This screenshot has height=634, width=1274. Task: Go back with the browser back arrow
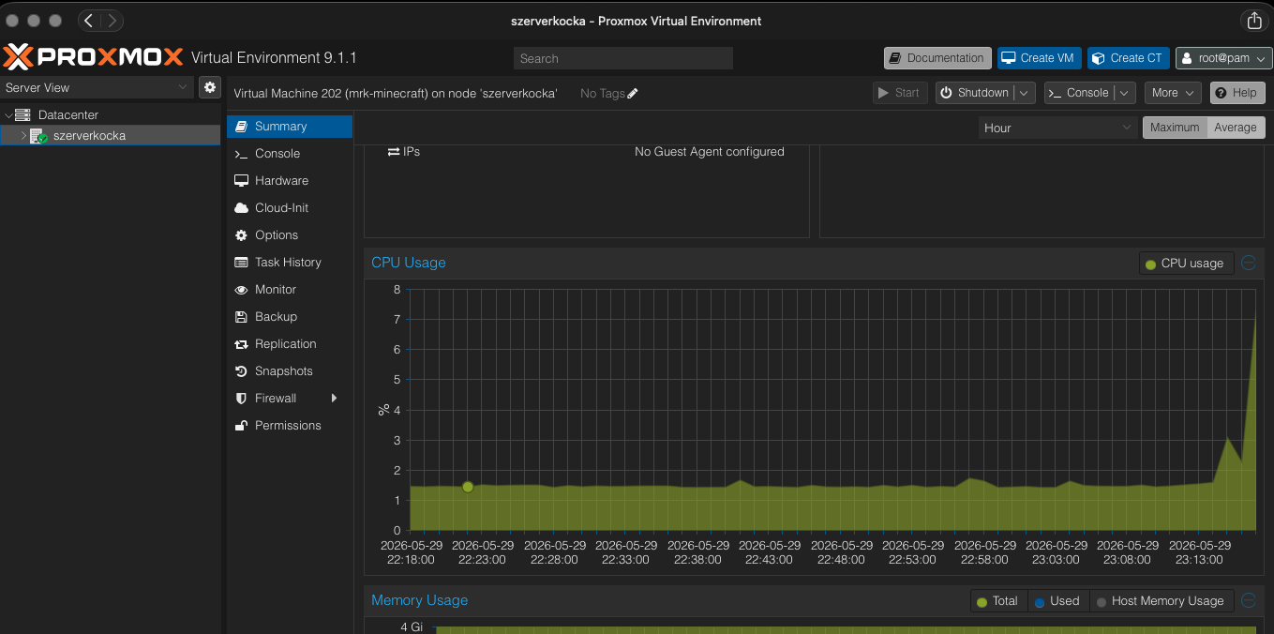point(89,20)
